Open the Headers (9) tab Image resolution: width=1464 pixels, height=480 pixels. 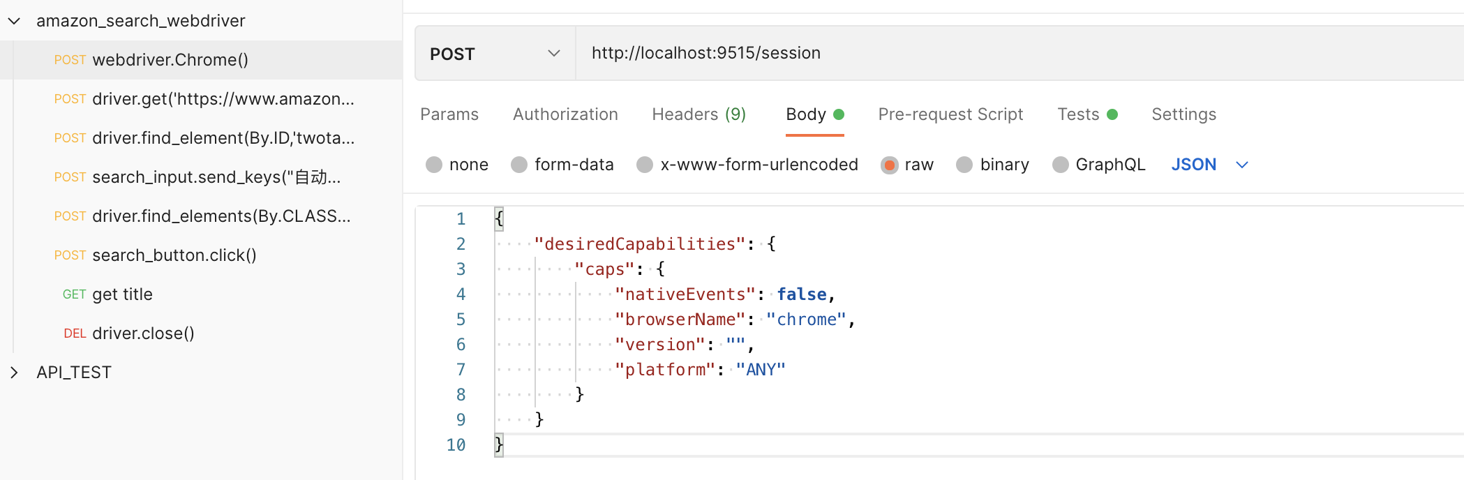point(699,114)
